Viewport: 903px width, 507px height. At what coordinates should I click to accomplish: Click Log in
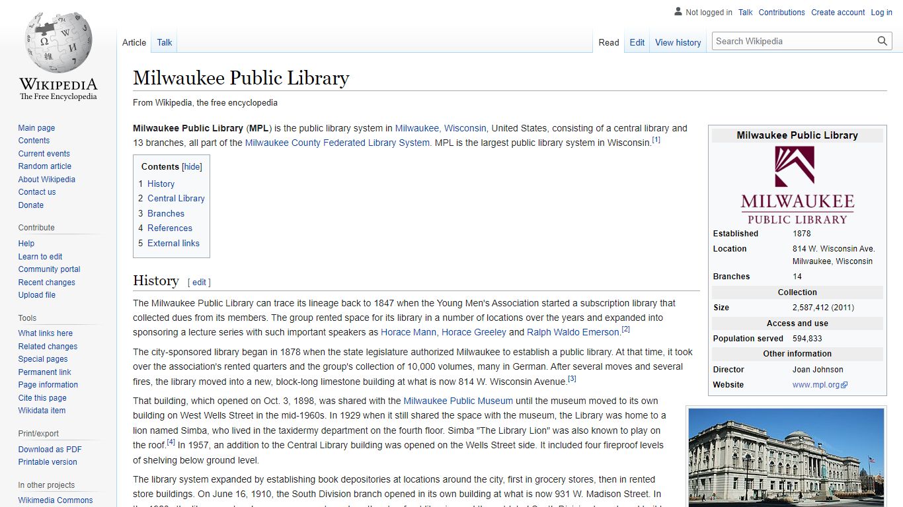pyautogui.click(x=882, y=13)
